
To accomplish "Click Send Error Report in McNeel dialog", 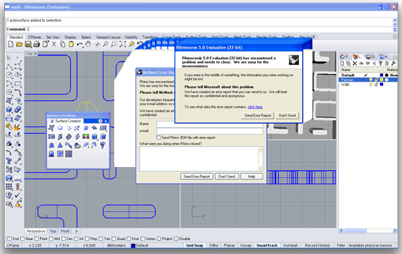I will click(196, 176).
